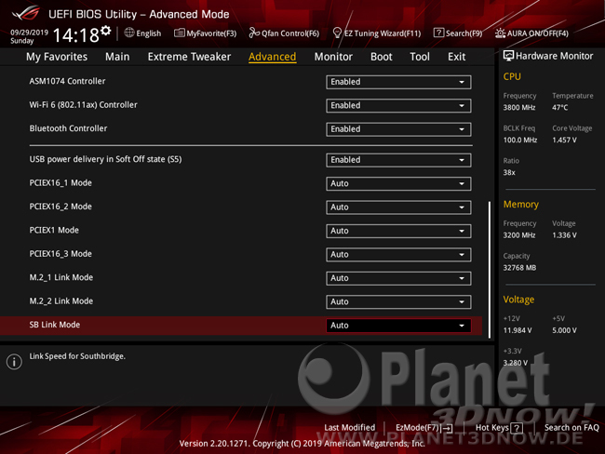Select USB power delivery in Soft Off label

(x=105, y=159)
